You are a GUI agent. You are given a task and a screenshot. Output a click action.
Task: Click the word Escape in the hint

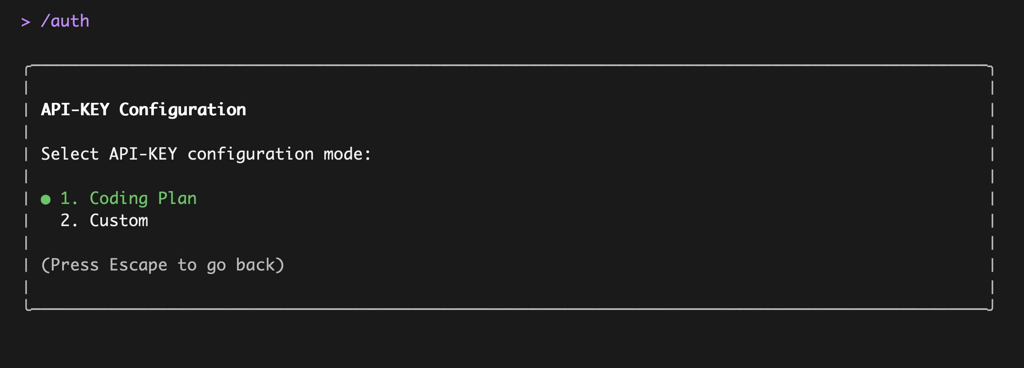click(138, 265)
